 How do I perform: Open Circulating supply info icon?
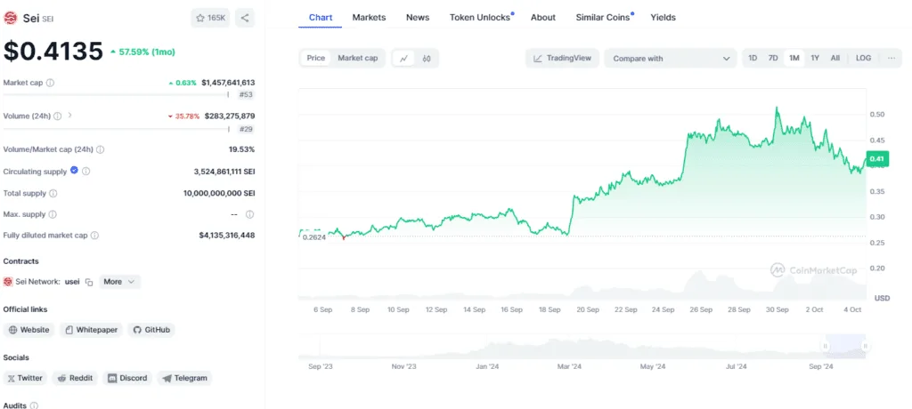pos(86,172)
